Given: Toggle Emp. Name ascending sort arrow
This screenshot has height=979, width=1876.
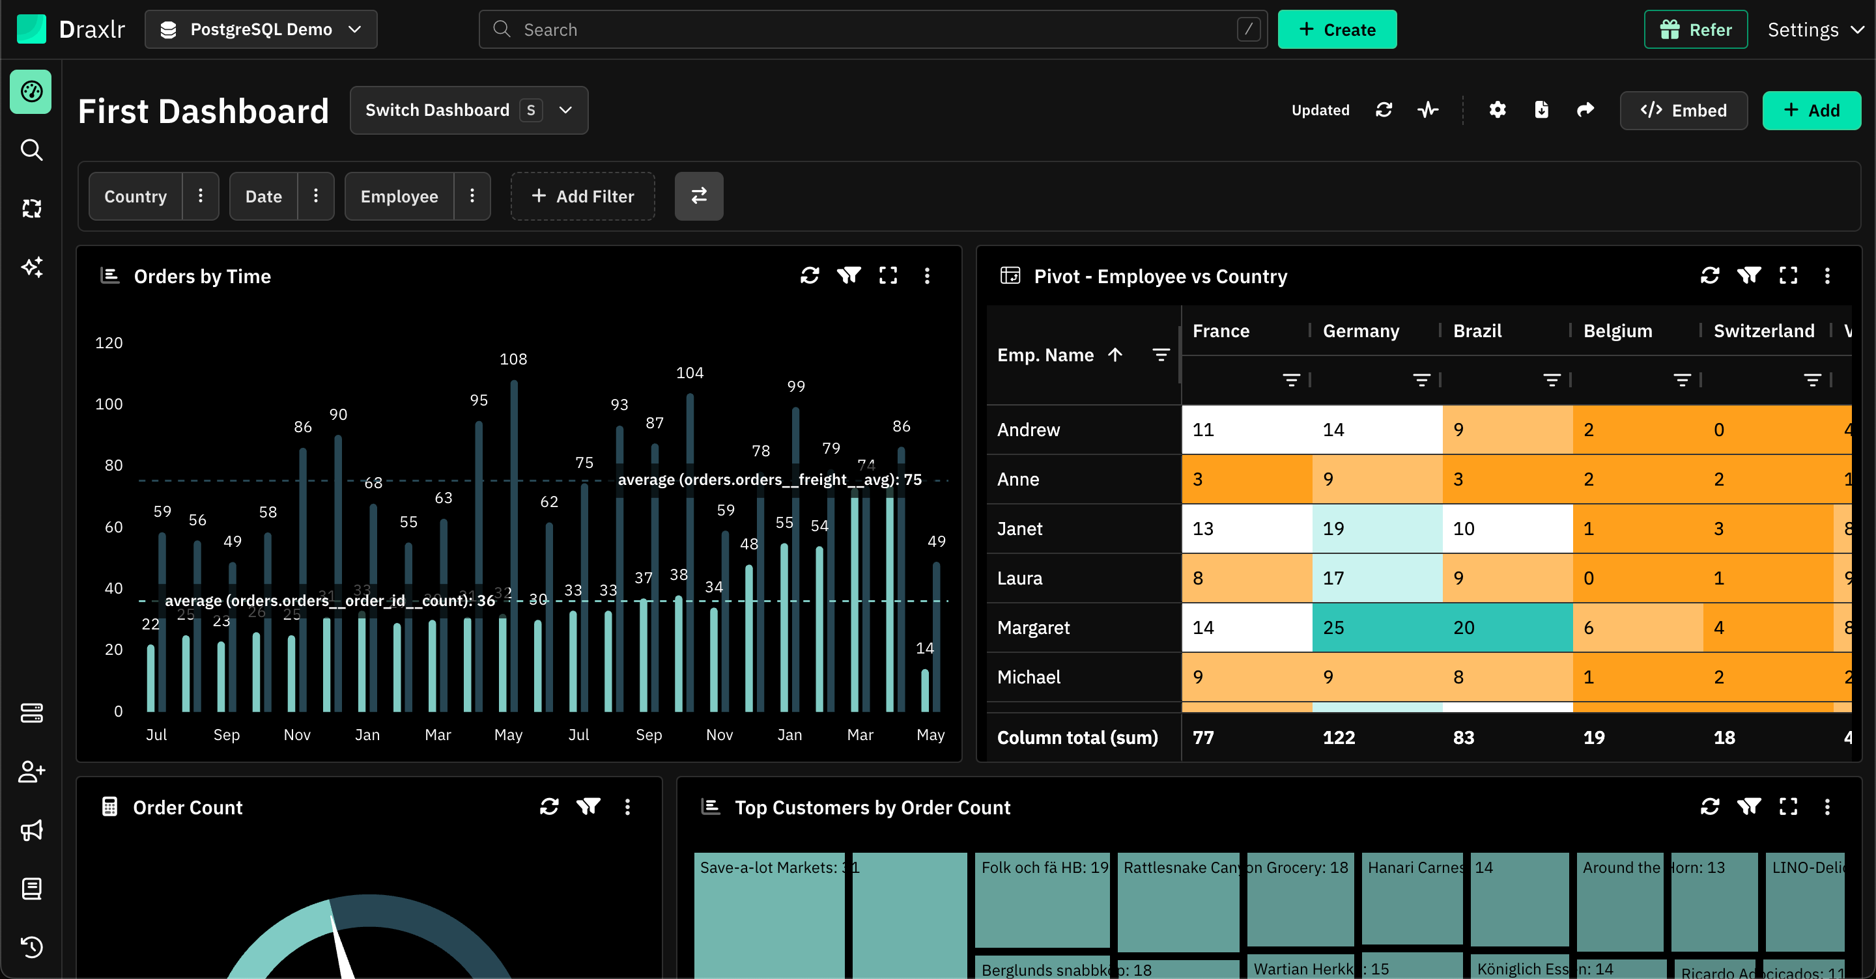Looking at the screenshot, I should pyautogui.click(x=1115, y=355).
